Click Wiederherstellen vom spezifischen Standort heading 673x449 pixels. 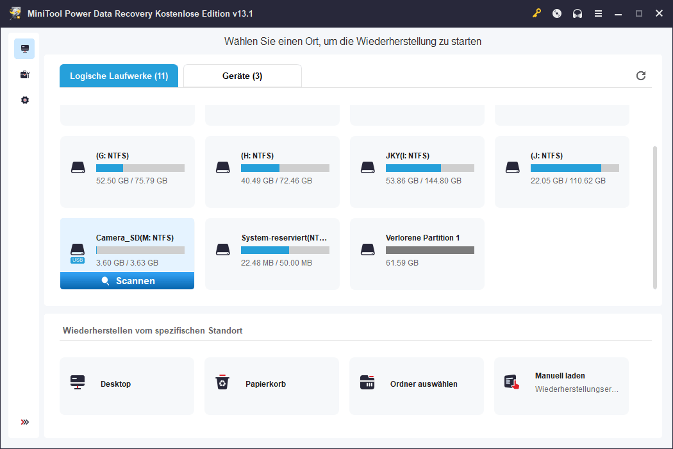point(153,330)
